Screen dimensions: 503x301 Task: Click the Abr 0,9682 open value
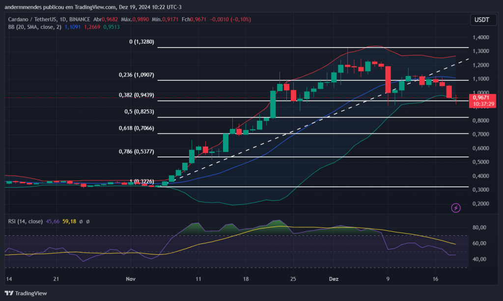pos(106,19)
